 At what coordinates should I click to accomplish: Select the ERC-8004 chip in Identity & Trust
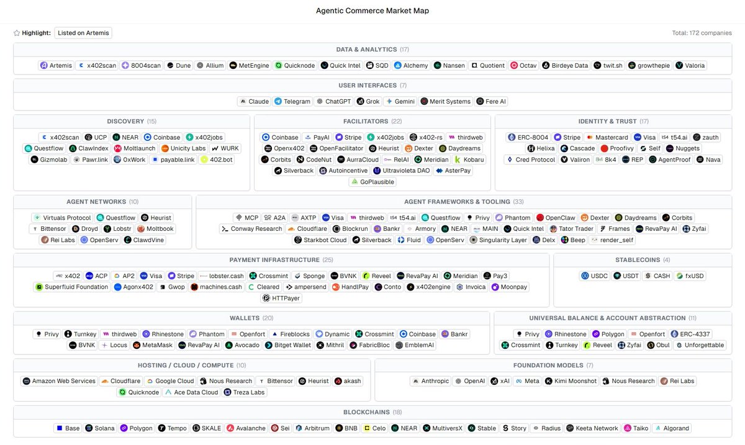tap(528, 137)
